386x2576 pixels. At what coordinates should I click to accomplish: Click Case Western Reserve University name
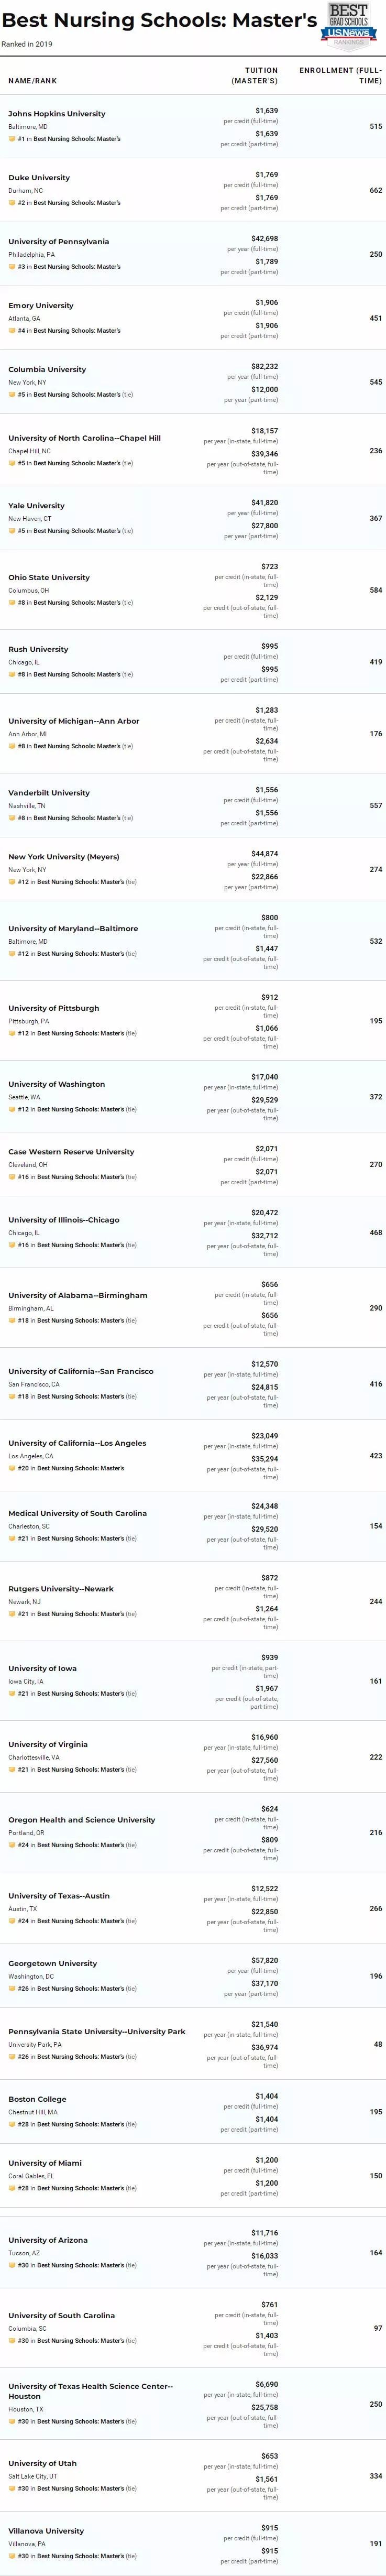71,1152
